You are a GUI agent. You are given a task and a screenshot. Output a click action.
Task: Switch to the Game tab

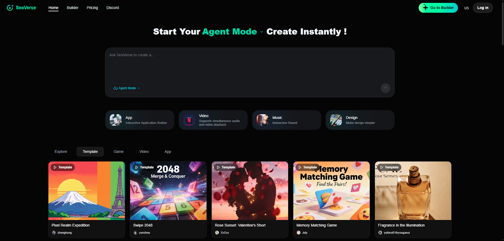[118, 152]
